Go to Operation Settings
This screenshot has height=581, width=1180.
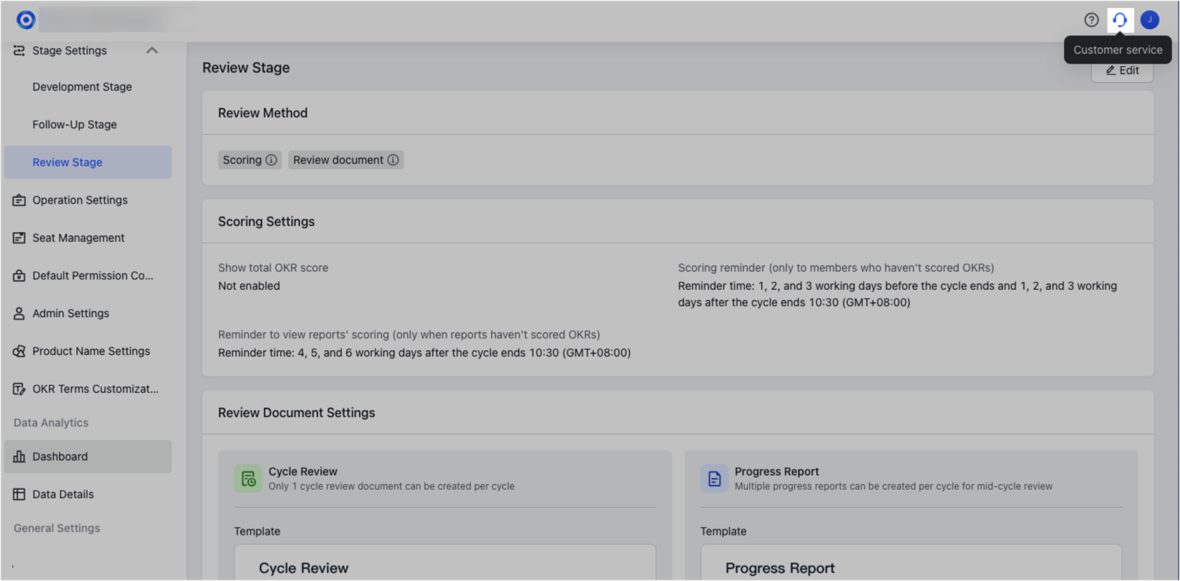coord(80,200)
